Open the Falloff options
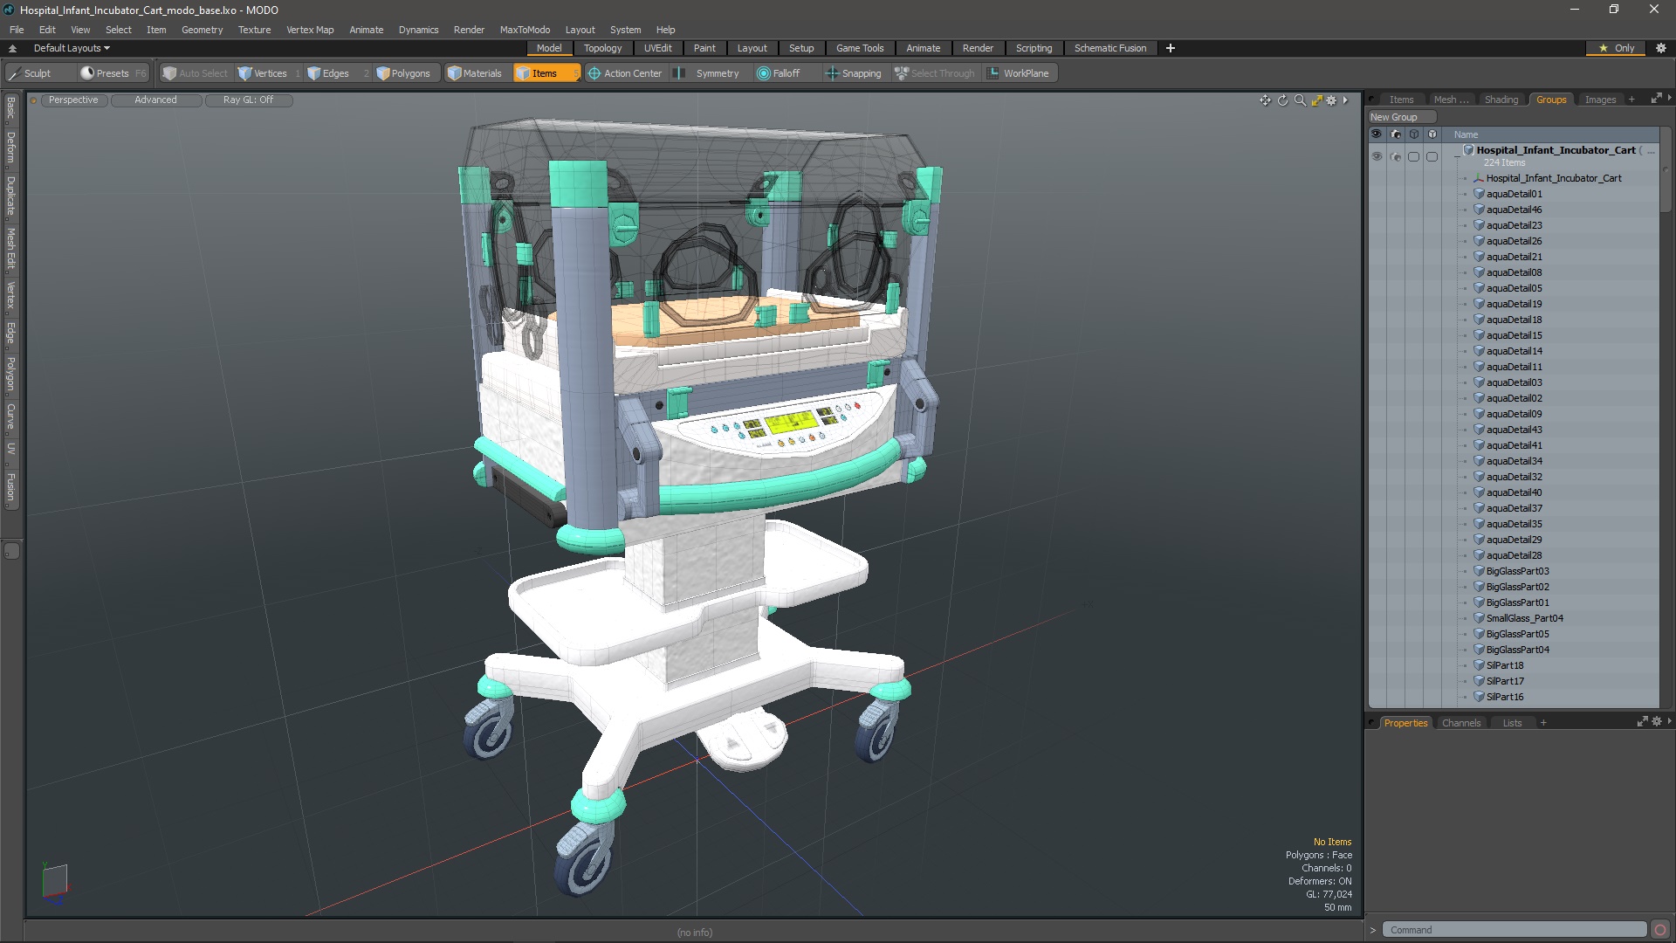 779,73
